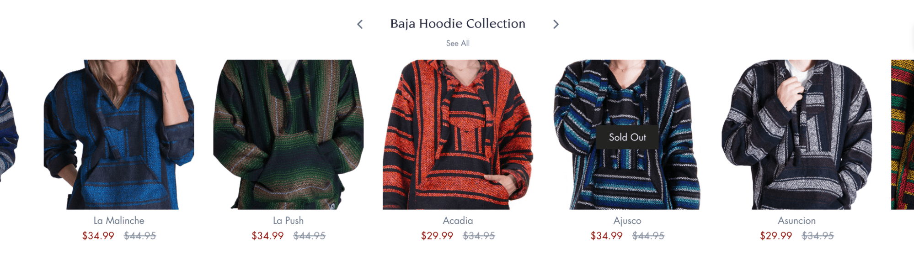View the blue La Malinche hoodie image
This screenshot has height=264, width=914.
pos(119,135)
